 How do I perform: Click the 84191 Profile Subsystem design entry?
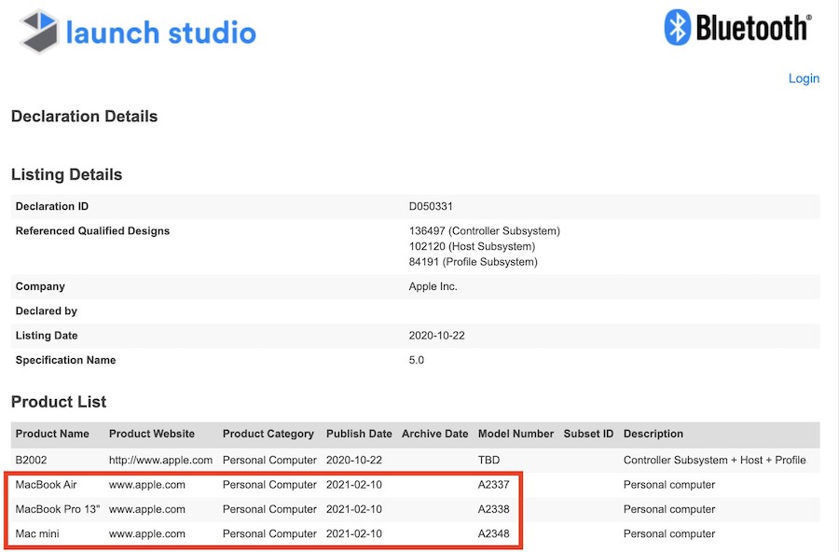473,262
